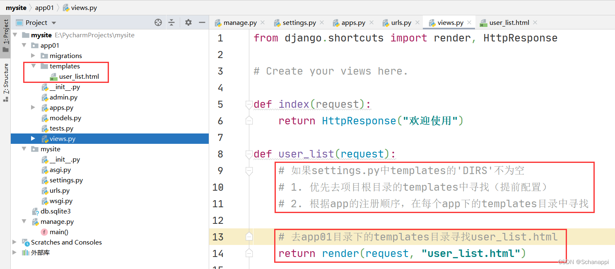The width and height of the screenshot is (615, 269).
Task: Select app01 __init__.py file
Action: [65, 87]
